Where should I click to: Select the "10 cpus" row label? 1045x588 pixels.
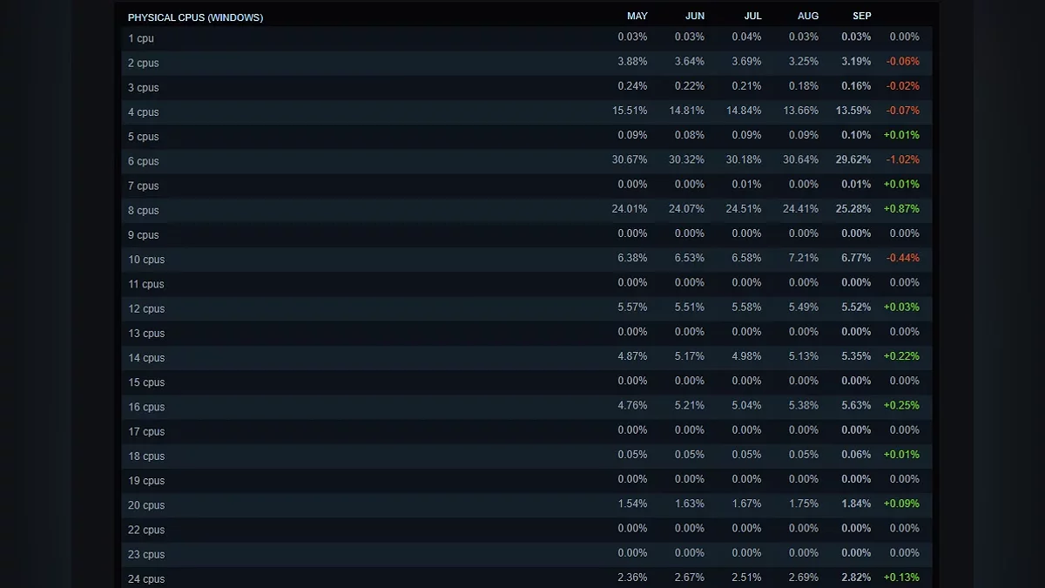point(146,260)
